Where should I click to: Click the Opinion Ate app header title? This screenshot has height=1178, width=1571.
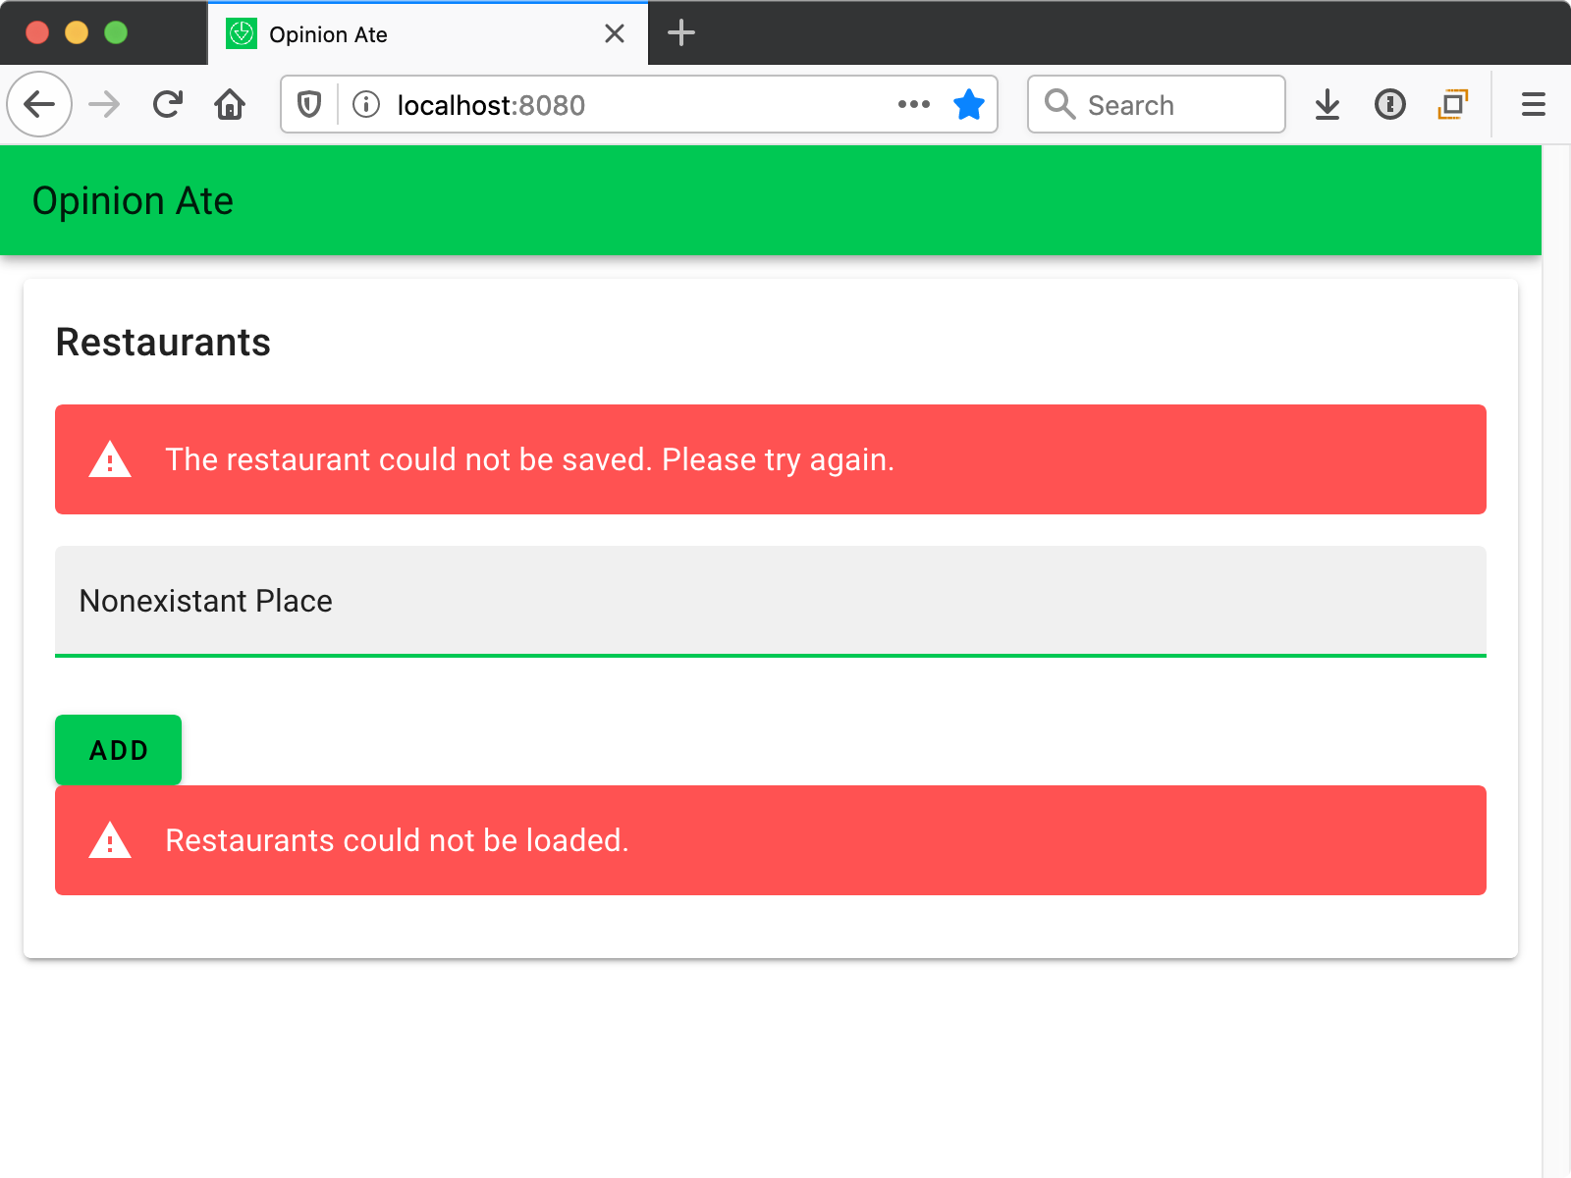coord(133,201)
